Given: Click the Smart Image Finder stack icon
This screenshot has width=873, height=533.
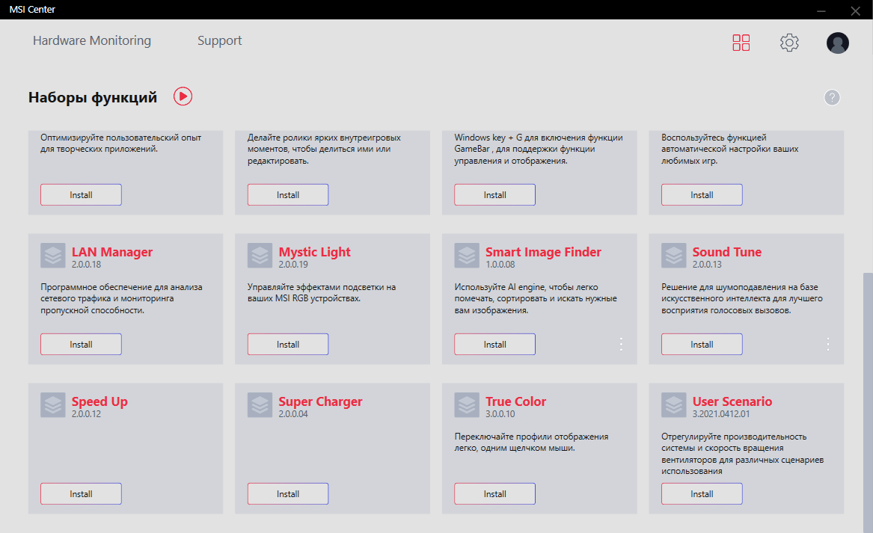Looking at the screenshot, I should [467, 256].
